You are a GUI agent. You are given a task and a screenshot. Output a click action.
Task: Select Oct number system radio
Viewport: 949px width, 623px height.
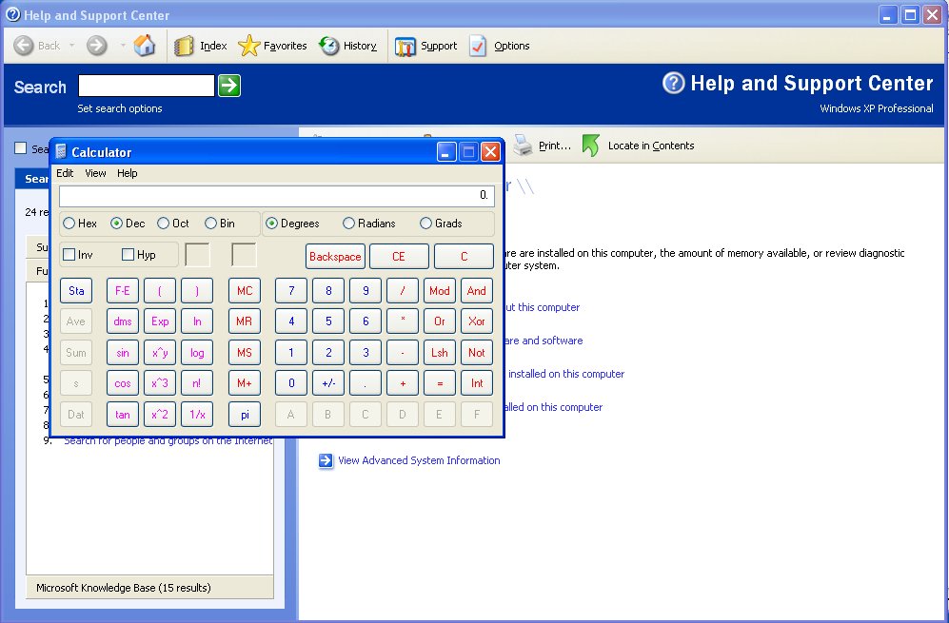pos(163,224)
